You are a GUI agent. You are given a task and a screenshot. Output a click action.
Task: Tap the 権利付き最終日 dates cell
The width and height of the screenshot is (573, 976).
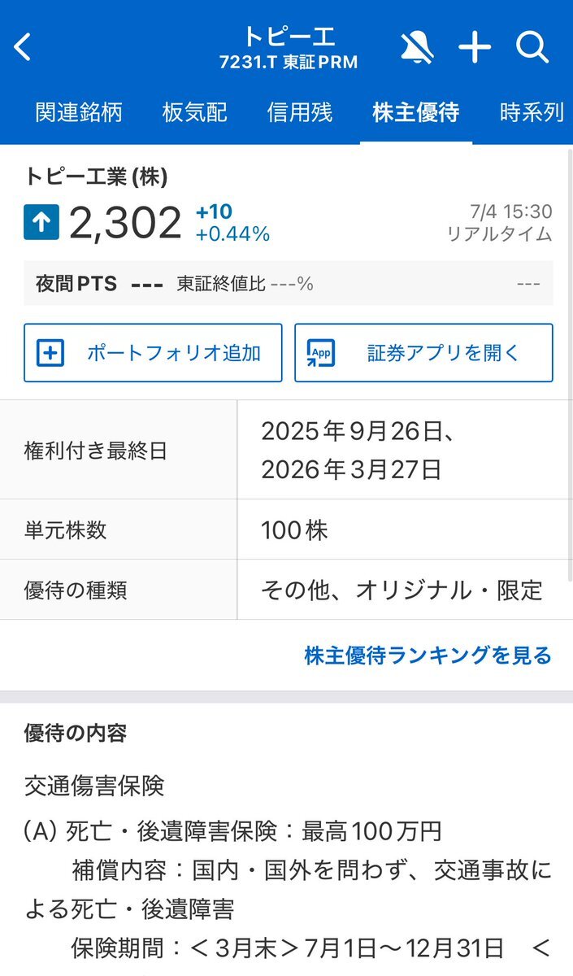click(405, 450)
